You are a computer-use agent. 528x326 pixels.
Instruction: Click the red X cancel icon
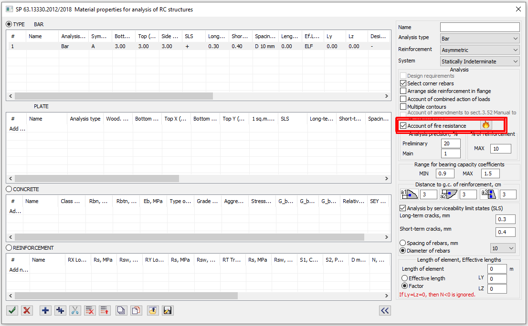coord(27,310)
